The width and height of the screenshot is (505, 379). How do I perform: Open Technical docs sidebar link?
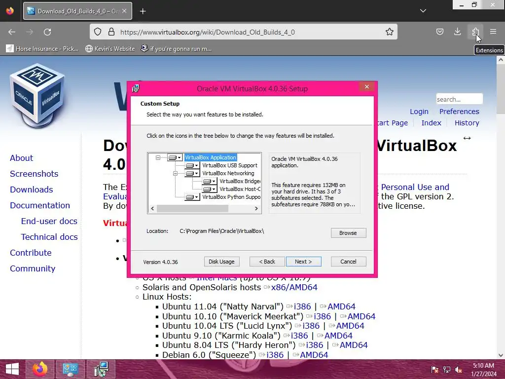pos(49,237)
